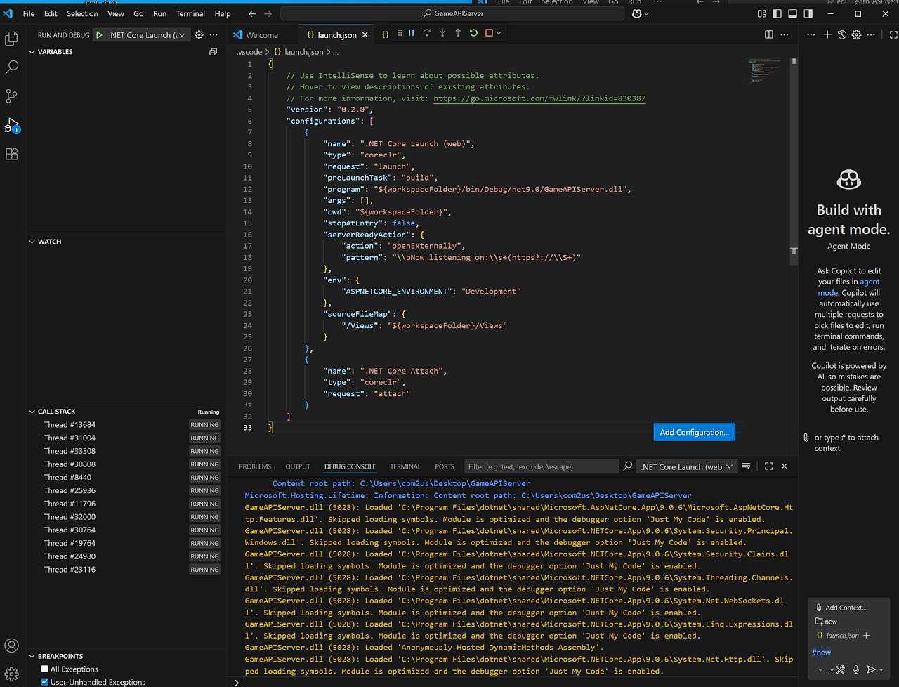
Task: Collapse the Breakpoints section
Action: pos(32,656)
